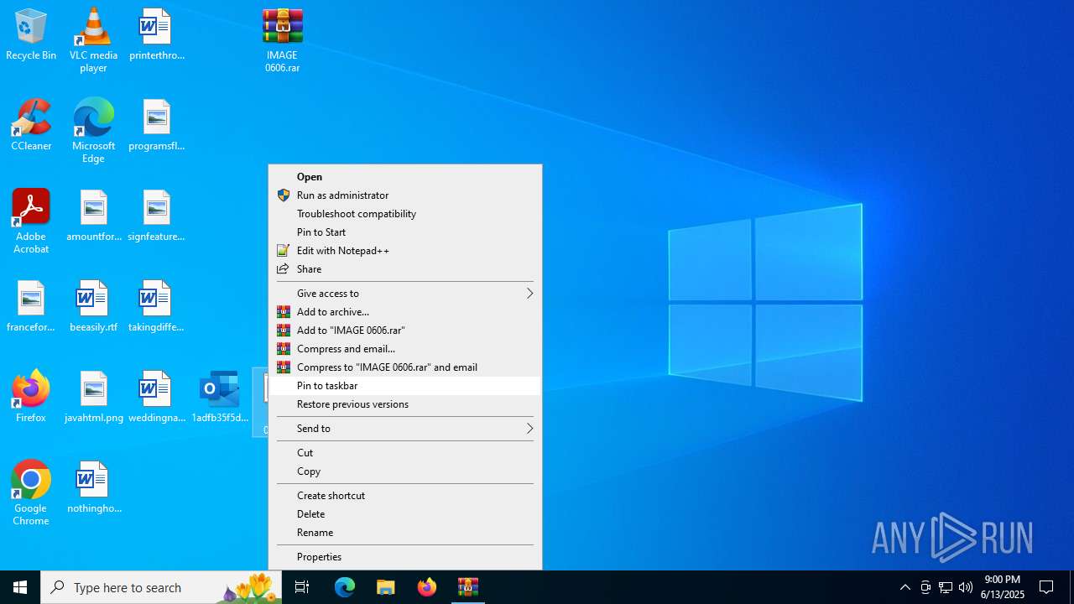Choose Add to "IMAGE 0606.rar"
The image size is (1074, 604).
(405, 331)
